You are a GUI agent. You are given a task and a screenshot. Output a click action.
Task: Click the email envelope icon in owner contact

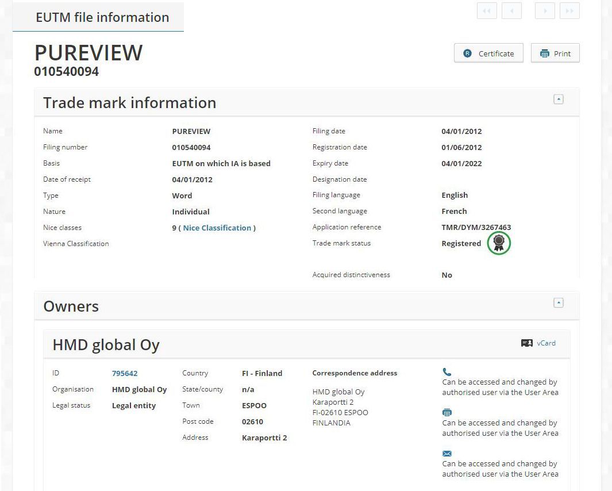(447, 454)
